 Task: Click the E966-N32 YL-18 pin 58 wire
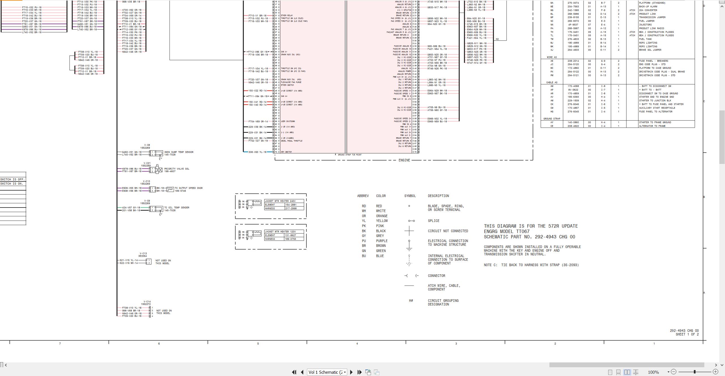(x=437, y=119)
